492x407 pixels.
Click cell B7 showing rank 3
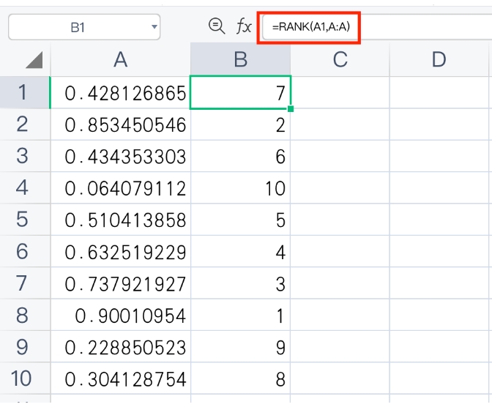[x=240, y=283]
